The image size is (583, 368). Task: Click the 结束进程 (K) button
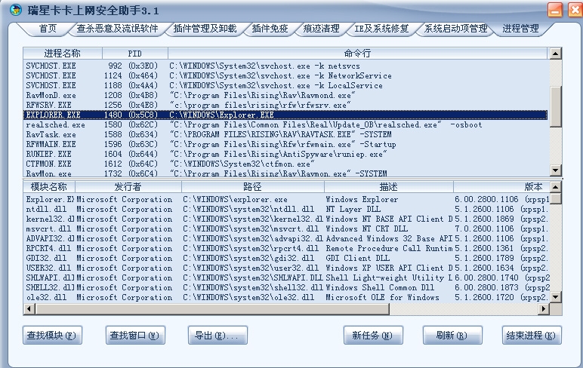pos(532,336)
